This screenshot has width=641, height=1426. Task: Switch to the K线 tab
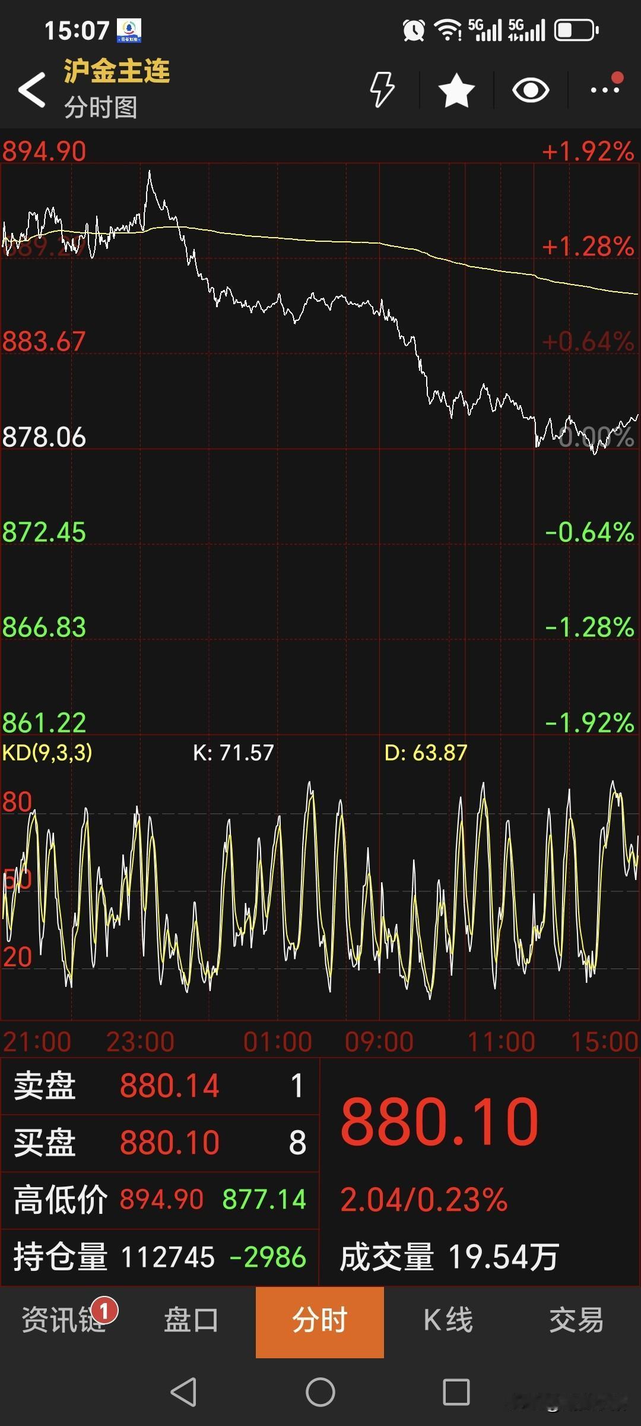click(x=448, y=1320)
